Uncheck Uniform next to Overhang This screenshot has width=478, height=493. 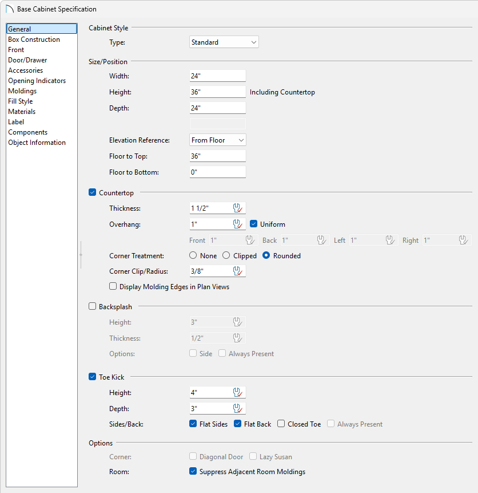coord(253,224)
